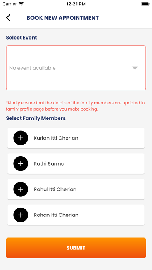The image size is (152, 270).
Task: Click the 'No event available' field
Action: click(76, 68)
